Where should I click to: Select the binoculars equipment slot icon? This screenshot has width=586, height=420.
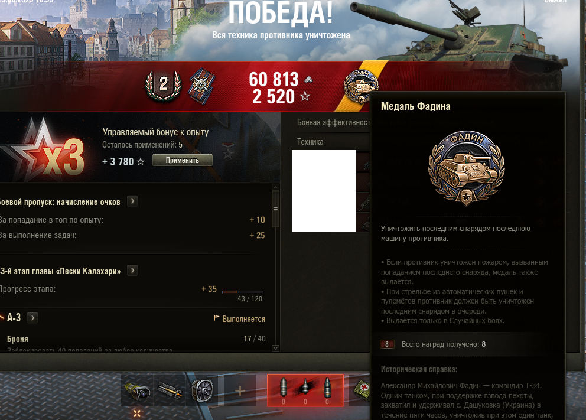[137, 390]
